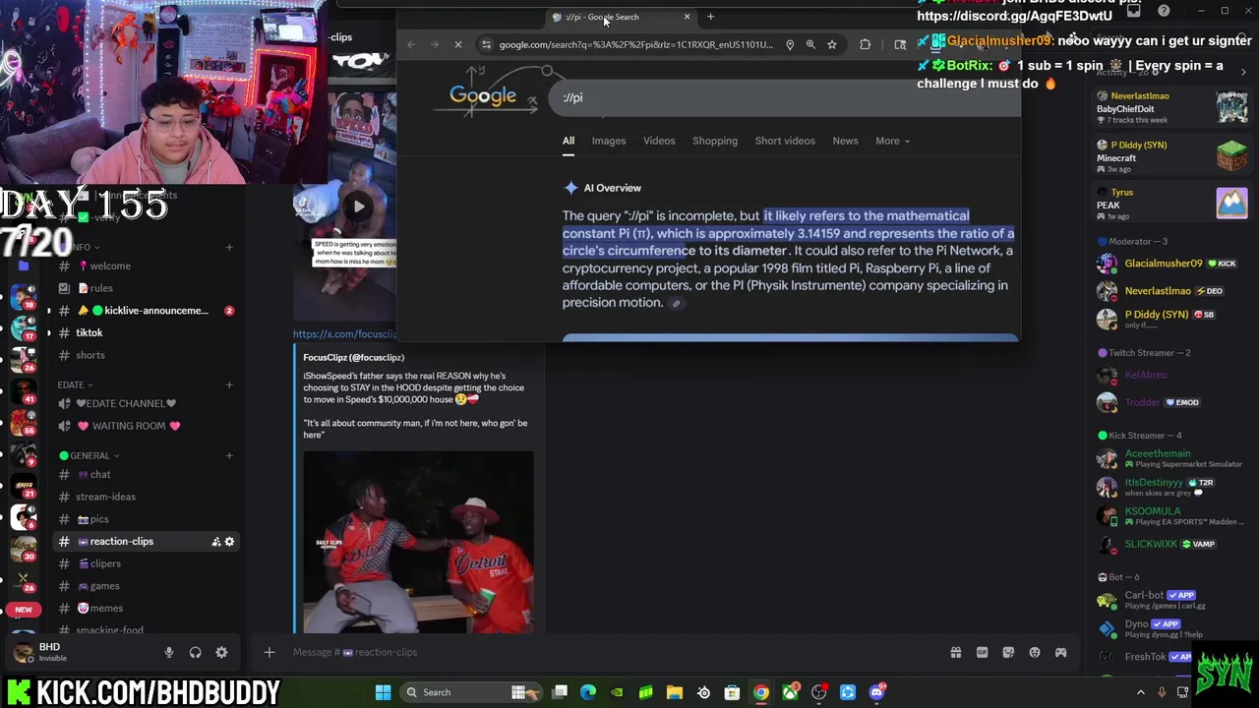Click the plus attach button in message bar
The height and width of the screenshot is (708, 1259).
(269, 652)
